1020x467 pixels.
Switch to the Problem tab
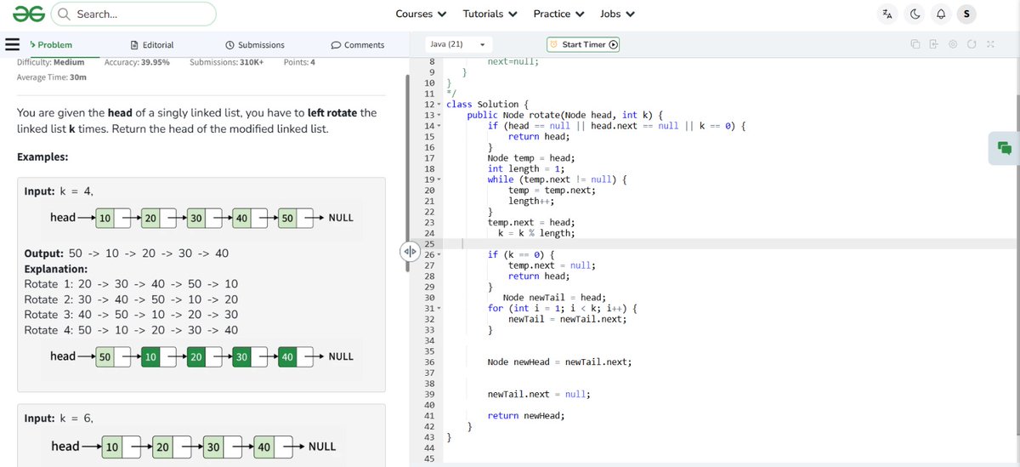(x=51, y=45)
